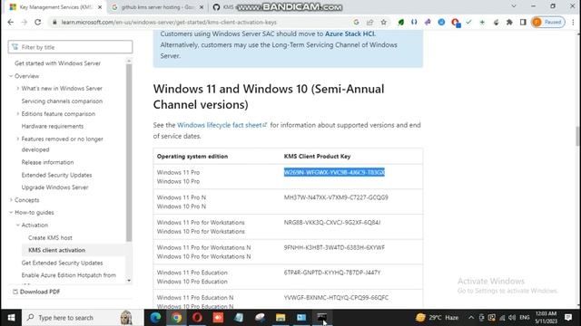Open File Explorer on the taskbar
581x326 pixels.
click(x=281, y=318)
